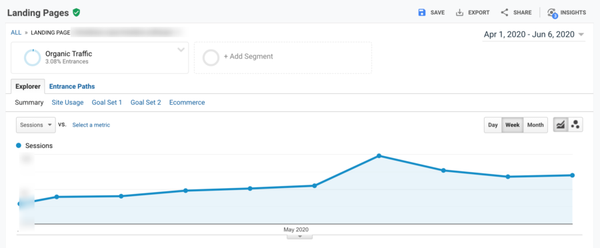Set chart granularity to Month
Screen dimensions: 600x248
[x=535, y=125]
